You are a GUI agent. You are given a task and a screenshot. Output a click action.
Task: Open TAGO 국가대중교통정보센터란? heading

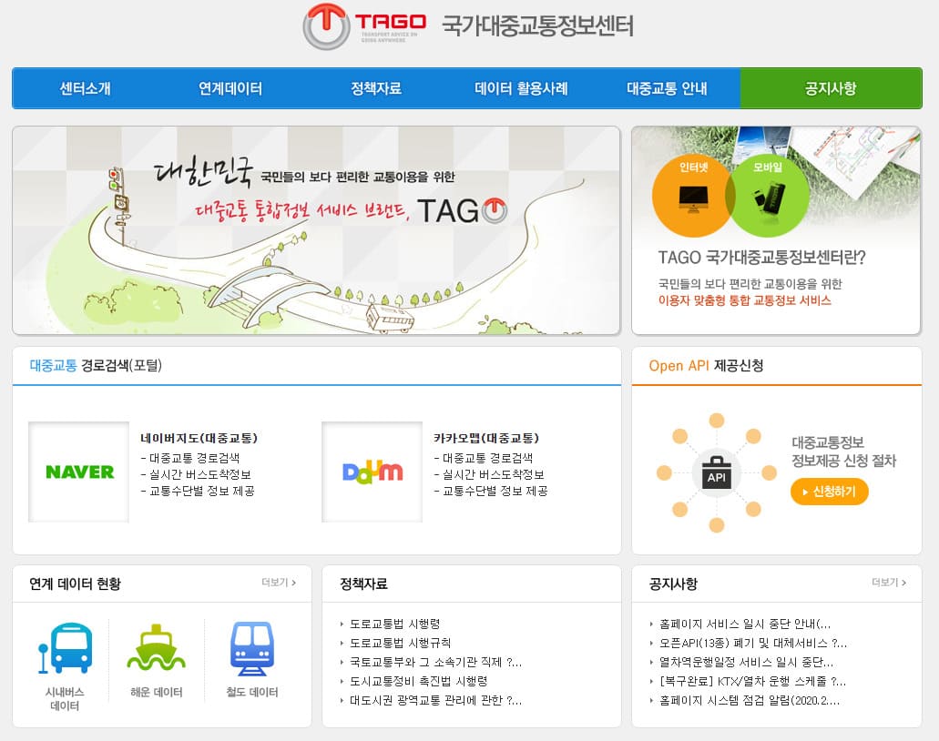761,258
